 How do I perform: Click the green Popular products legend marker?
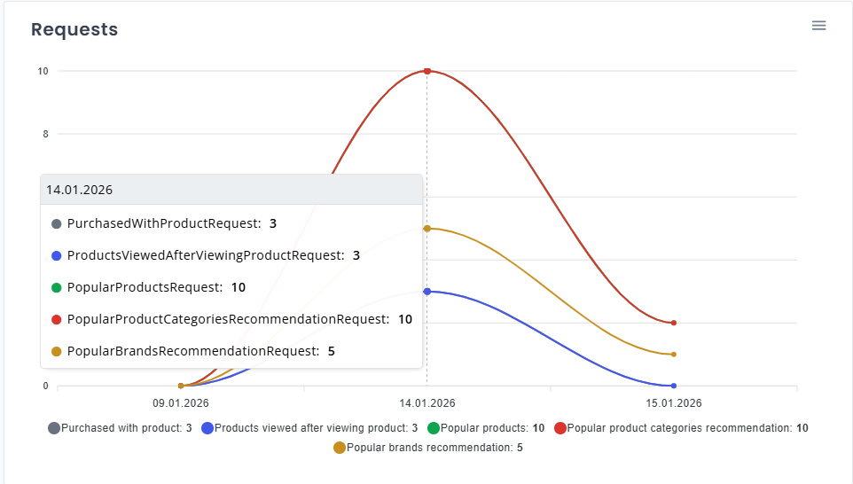coord(434,428)
